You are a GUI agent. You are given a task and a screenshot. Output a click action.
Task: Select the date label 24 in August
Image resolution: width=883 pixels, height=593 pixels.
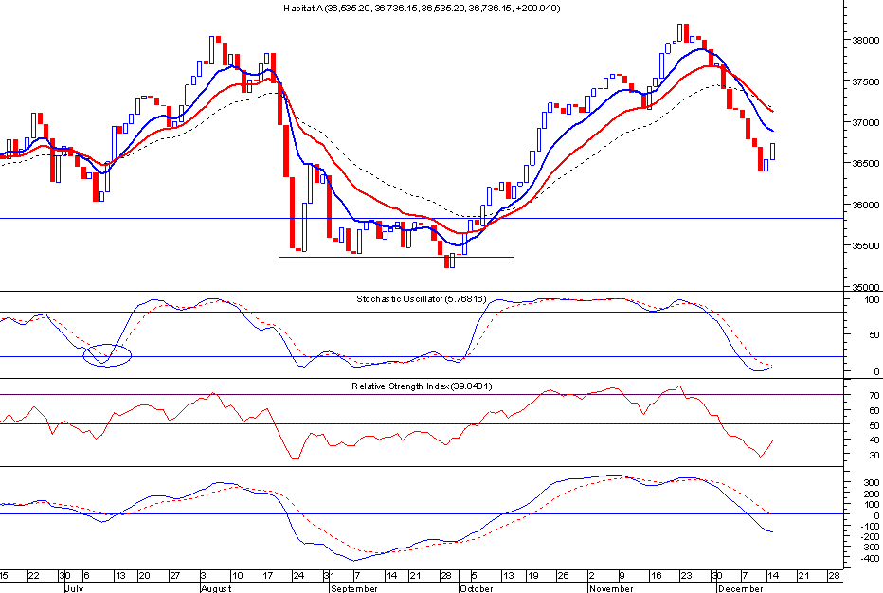(x=298, y=576)
